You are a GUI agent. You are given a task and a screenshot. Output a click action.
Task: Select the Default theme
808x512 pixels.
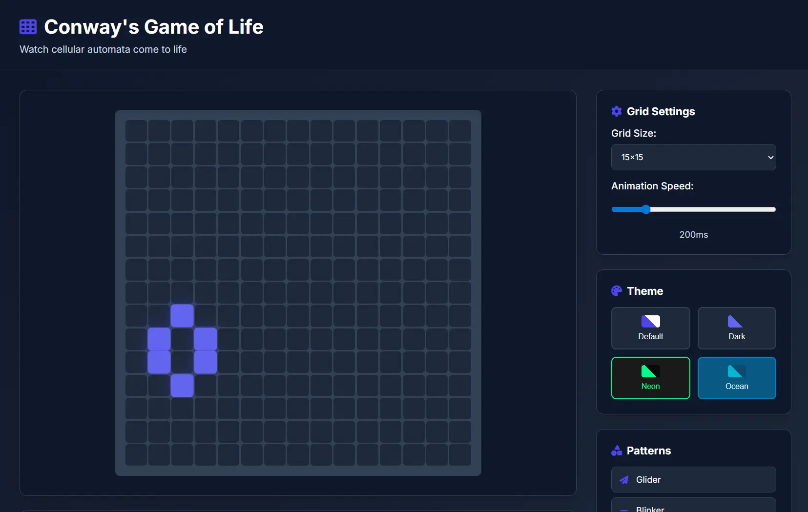(x=650, y=328)
